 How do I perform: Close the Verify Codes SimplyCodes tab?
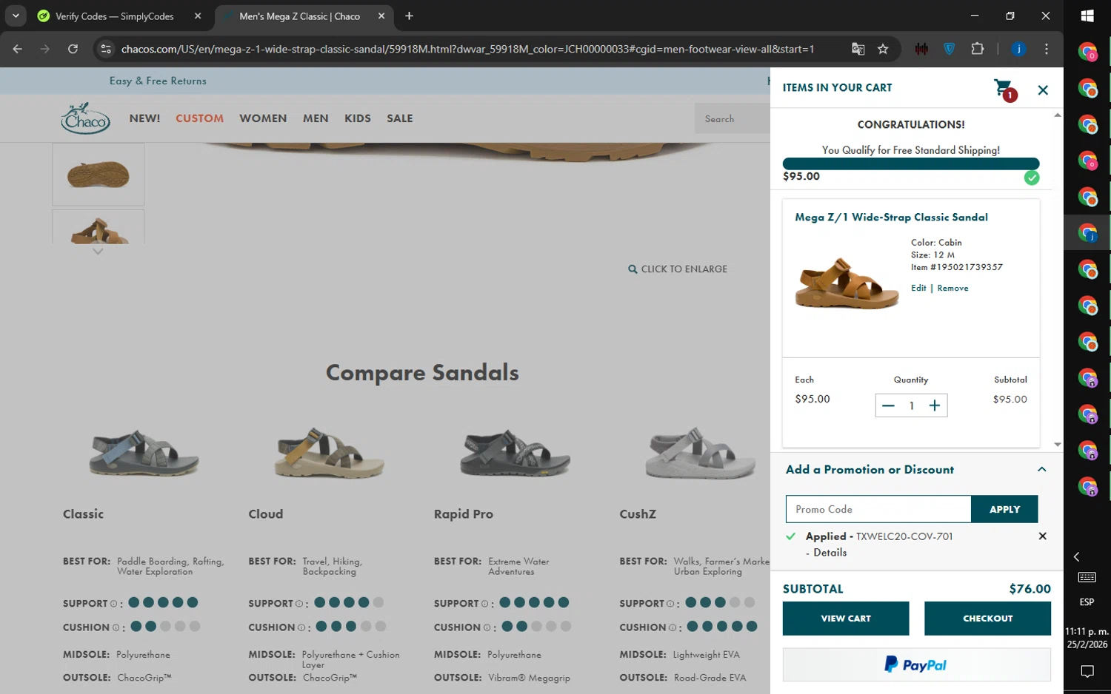(198, 16)
